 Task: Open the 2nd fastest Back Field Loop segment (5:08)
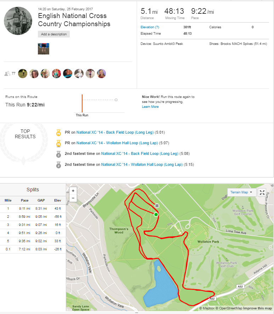pyautogui.click(x=140, y=154)
